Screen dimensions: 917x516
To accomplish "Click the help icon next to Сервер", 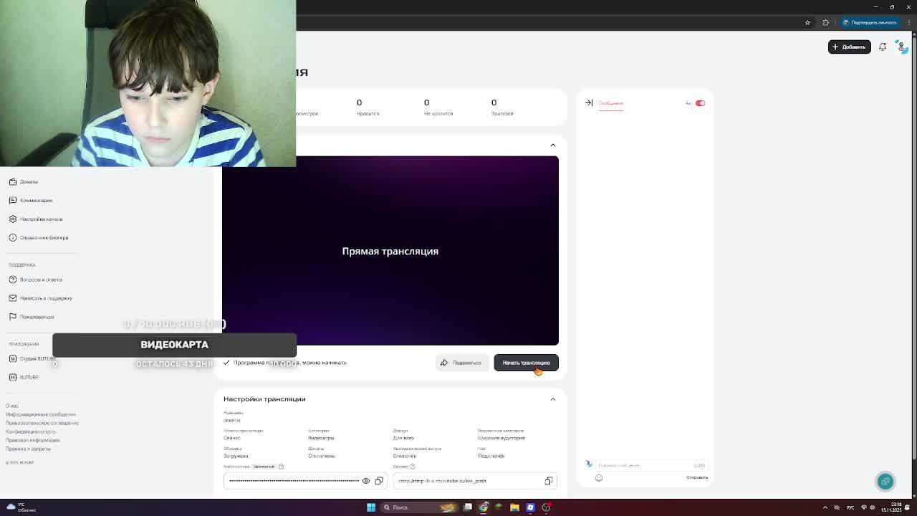I will (x=411, y=467).
